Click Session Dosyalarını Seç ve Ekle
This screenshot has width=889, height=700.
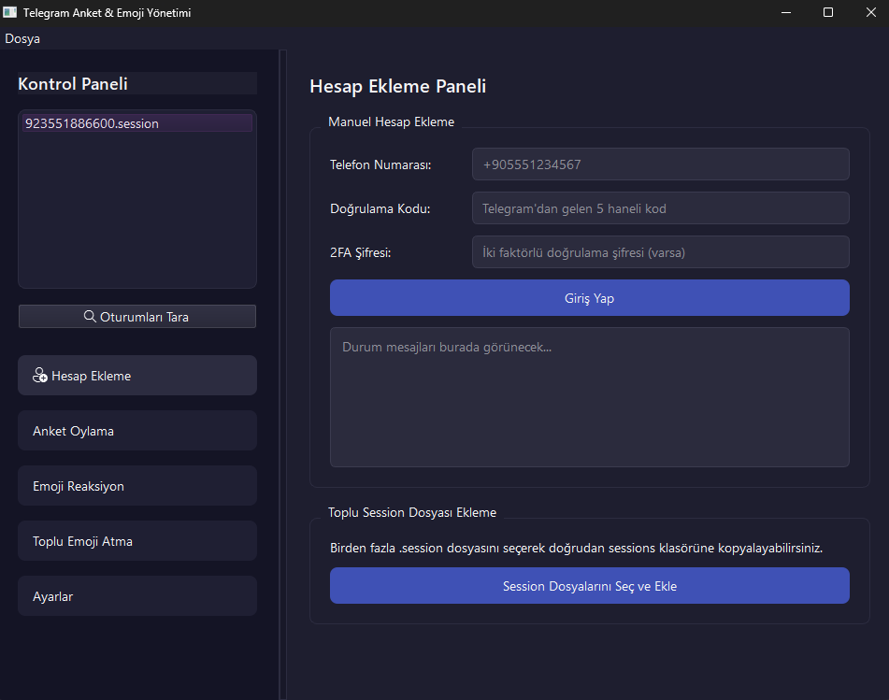point(589,586)
